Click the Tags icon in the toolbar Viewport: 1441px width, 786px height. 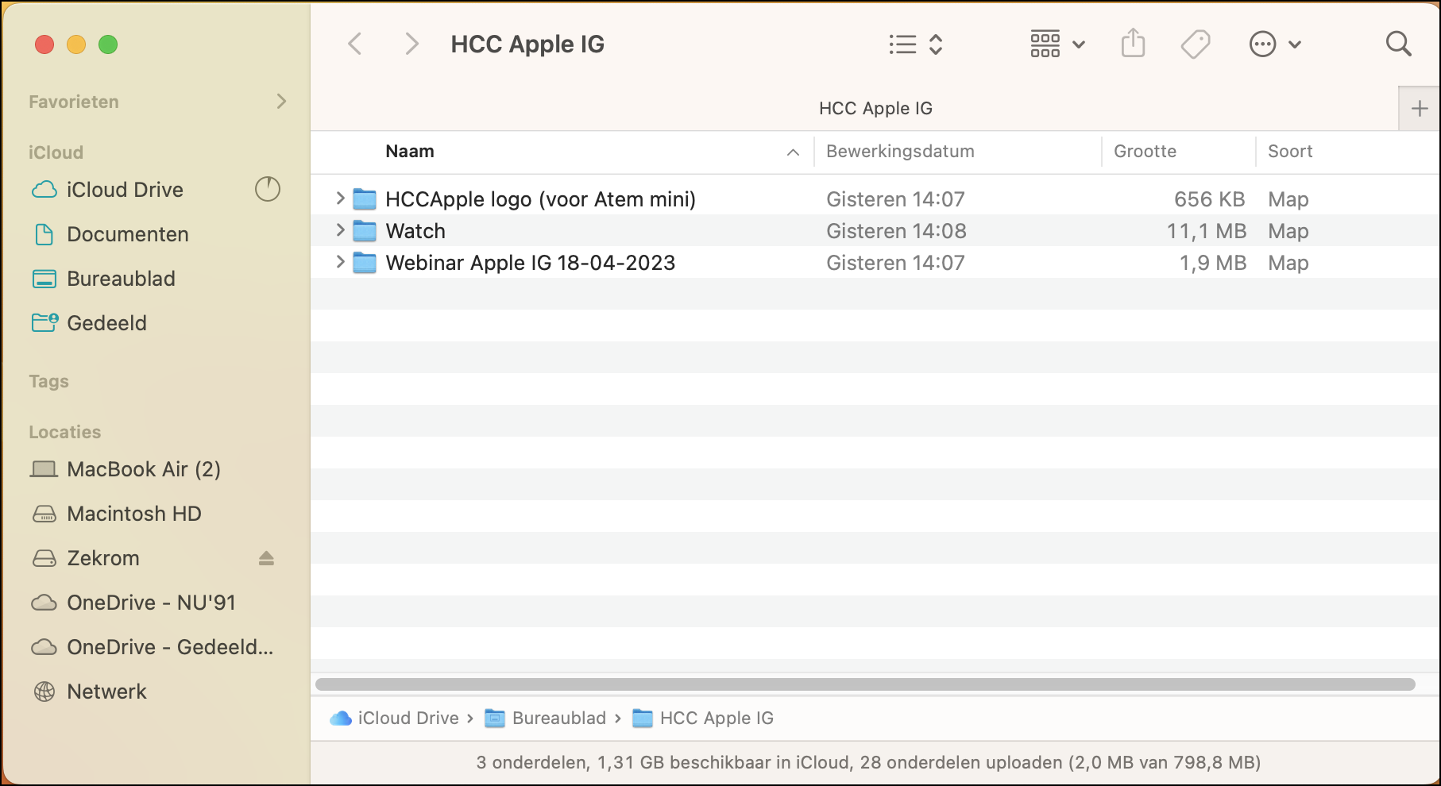(1195, 44)
